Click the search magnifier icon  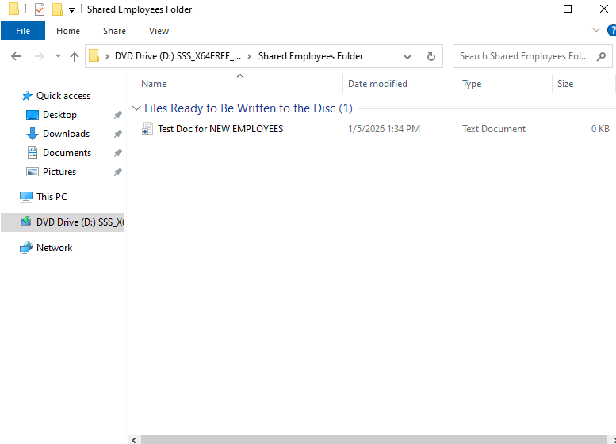tap(601, 56)
